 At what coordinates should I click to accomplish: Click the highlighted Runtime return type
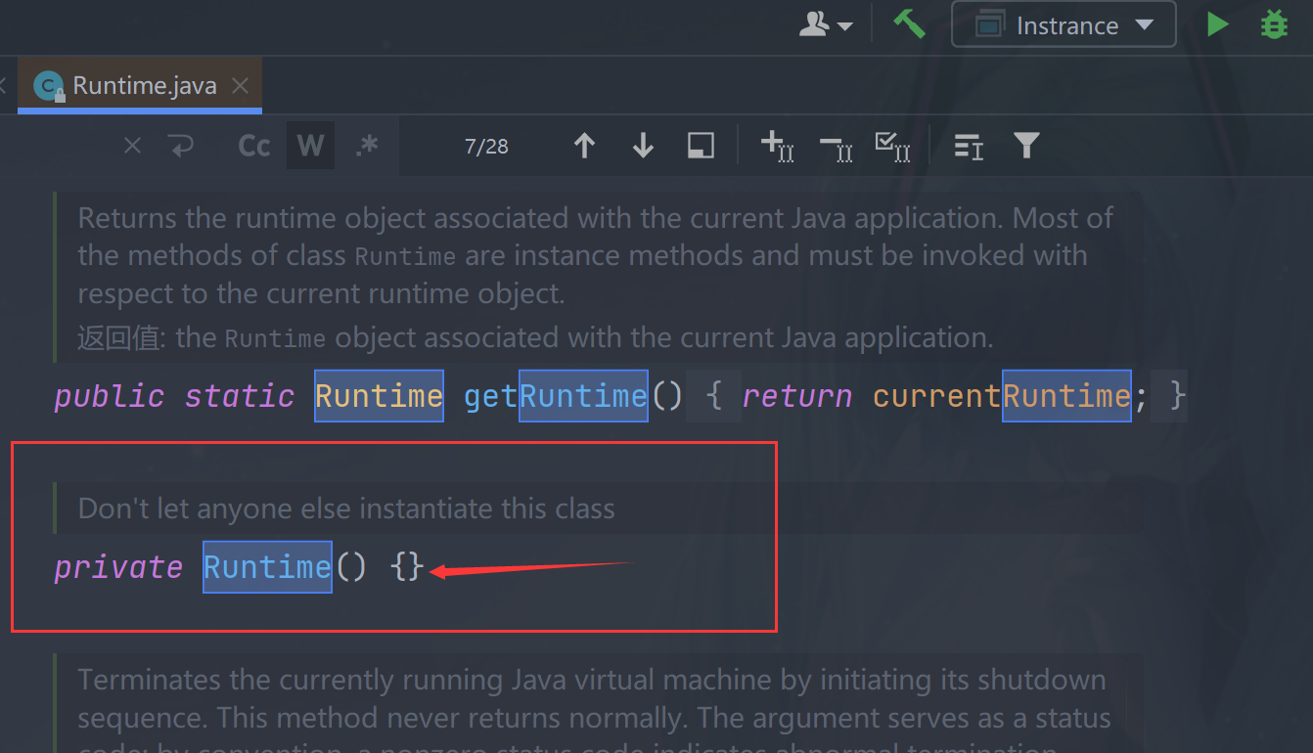click(x=379, y=396)
